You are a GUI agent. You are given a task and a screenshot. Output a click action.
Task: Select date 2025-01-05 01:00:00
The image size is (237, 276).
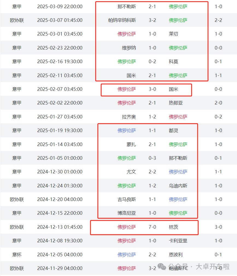[x=60, y=158]
